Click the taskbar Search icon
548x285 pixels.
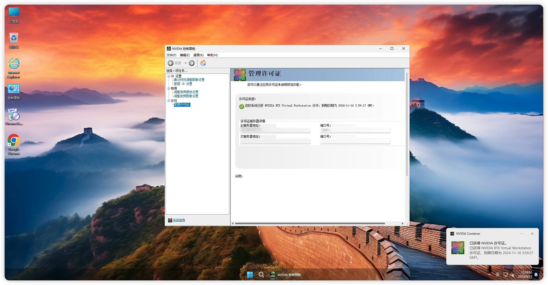(x=261, y=275)
